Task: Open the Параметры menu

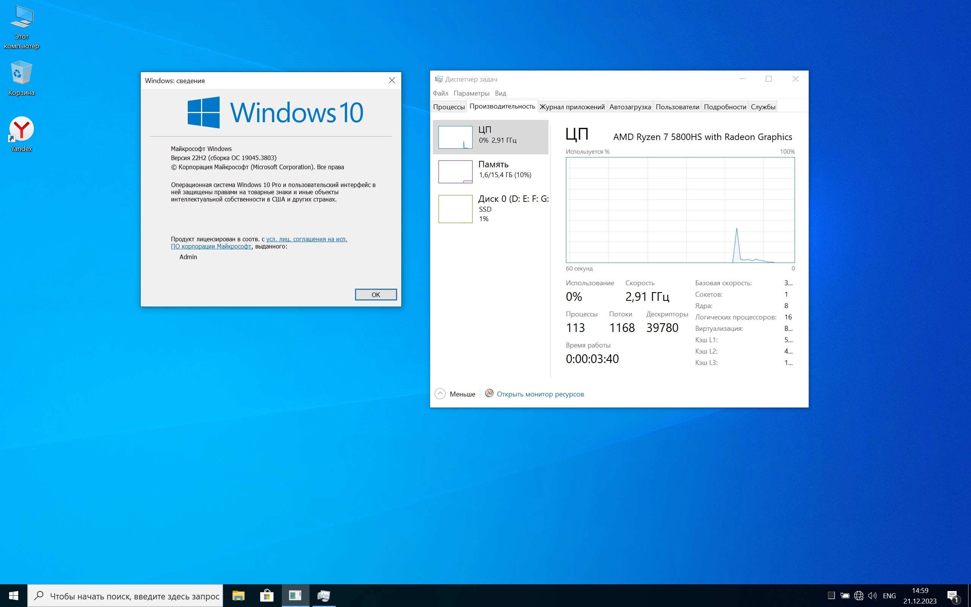Action: [x=471, y=93]
